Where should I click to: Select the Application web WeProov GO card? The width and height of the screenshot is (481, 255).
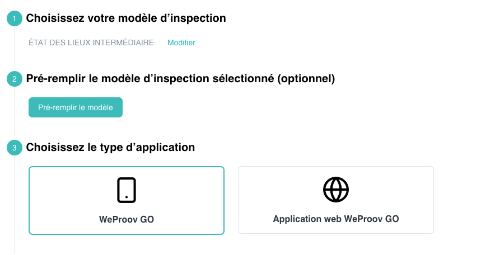click(x=336, y=200)
